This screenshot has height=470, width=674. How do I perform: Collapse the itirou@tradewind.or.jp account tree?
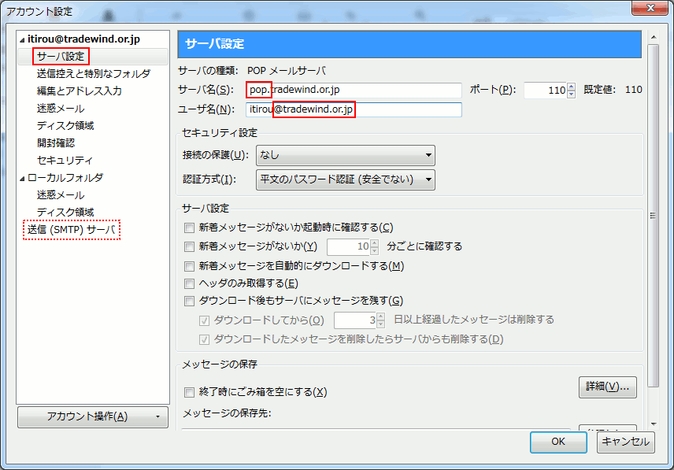pyautogui.click(x=23, y=39)
